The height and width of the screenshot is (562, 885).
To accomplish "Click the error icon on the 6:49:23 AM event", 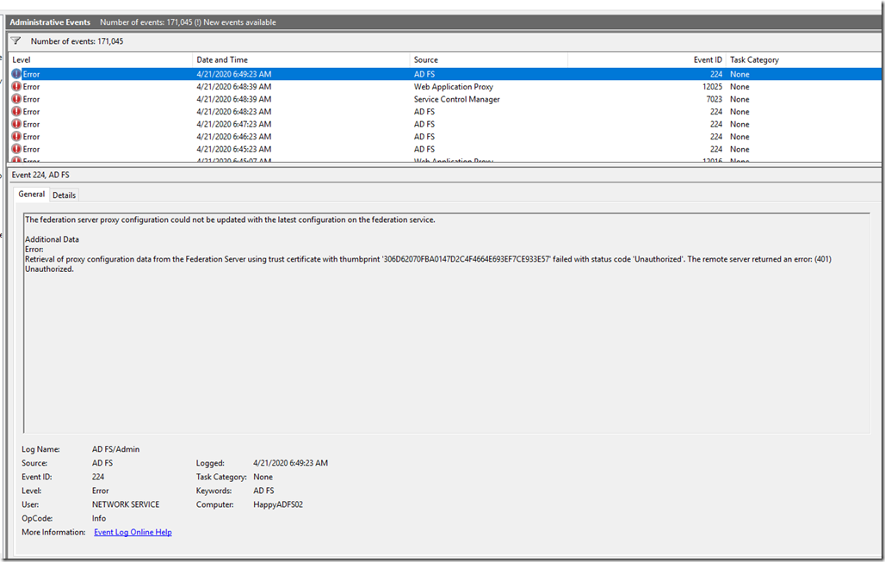I will 16,74.
